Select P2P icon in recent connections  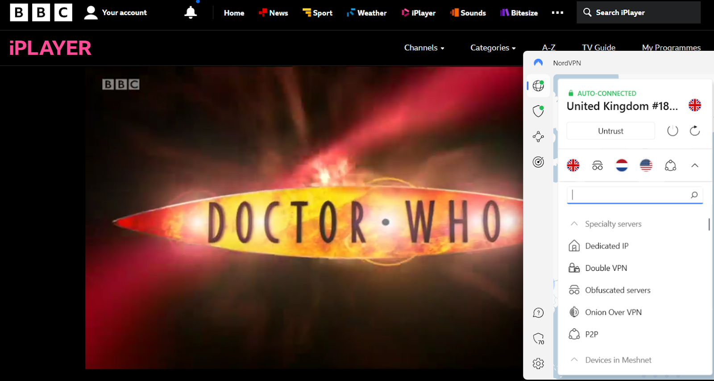(670, 165)
